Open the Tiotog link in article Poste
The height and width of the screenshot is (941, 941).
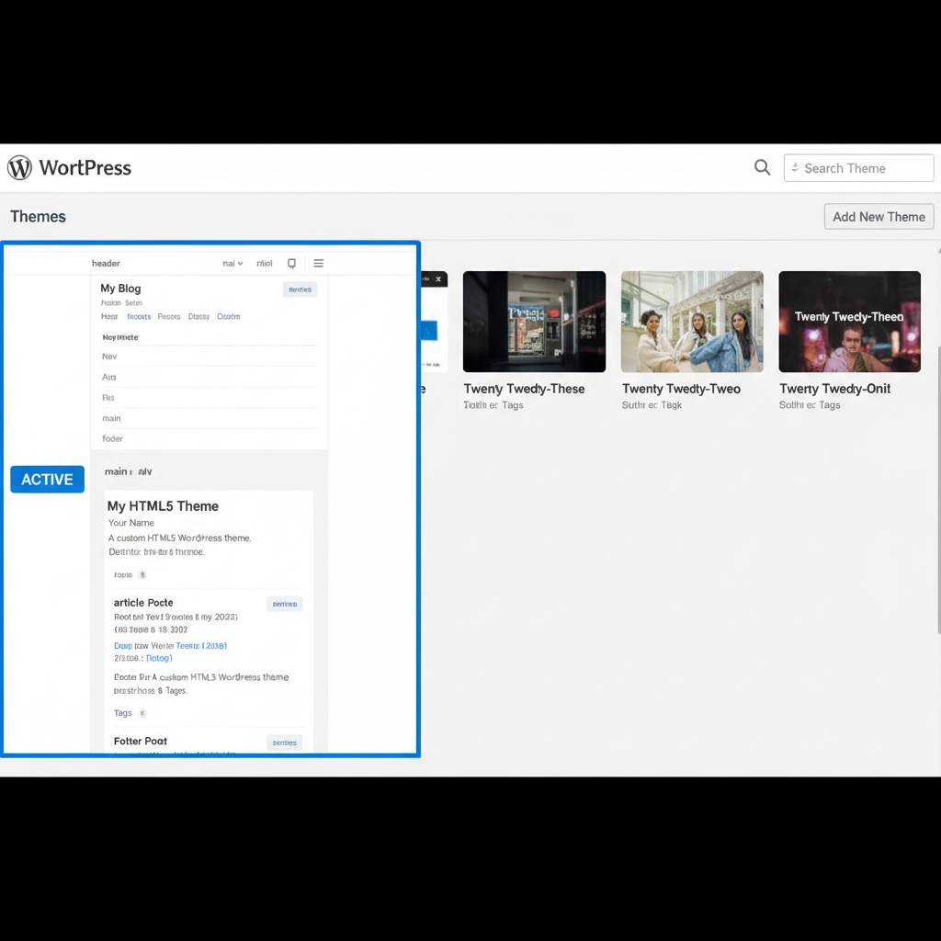[158, 658]
